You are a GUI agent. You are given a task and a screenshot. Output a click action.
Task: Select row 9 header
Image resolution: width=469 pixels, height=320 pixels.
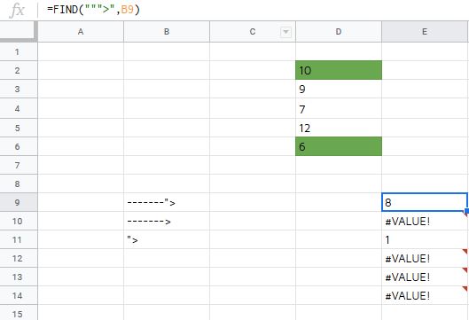[18, 202]
